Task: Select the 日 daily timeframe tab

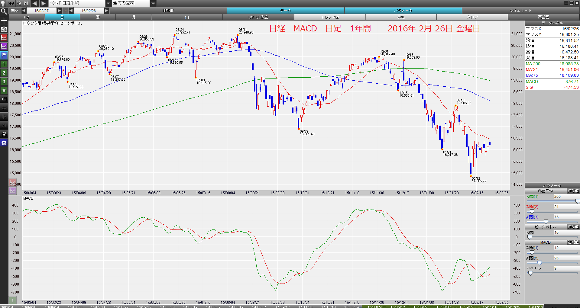Action: (x=62, y=17)
